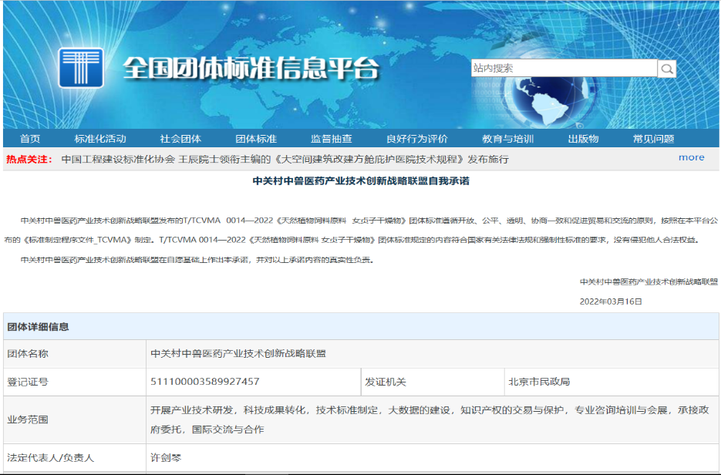
Task: Open the 团体标准 navigation item
Action: point(256,138)
